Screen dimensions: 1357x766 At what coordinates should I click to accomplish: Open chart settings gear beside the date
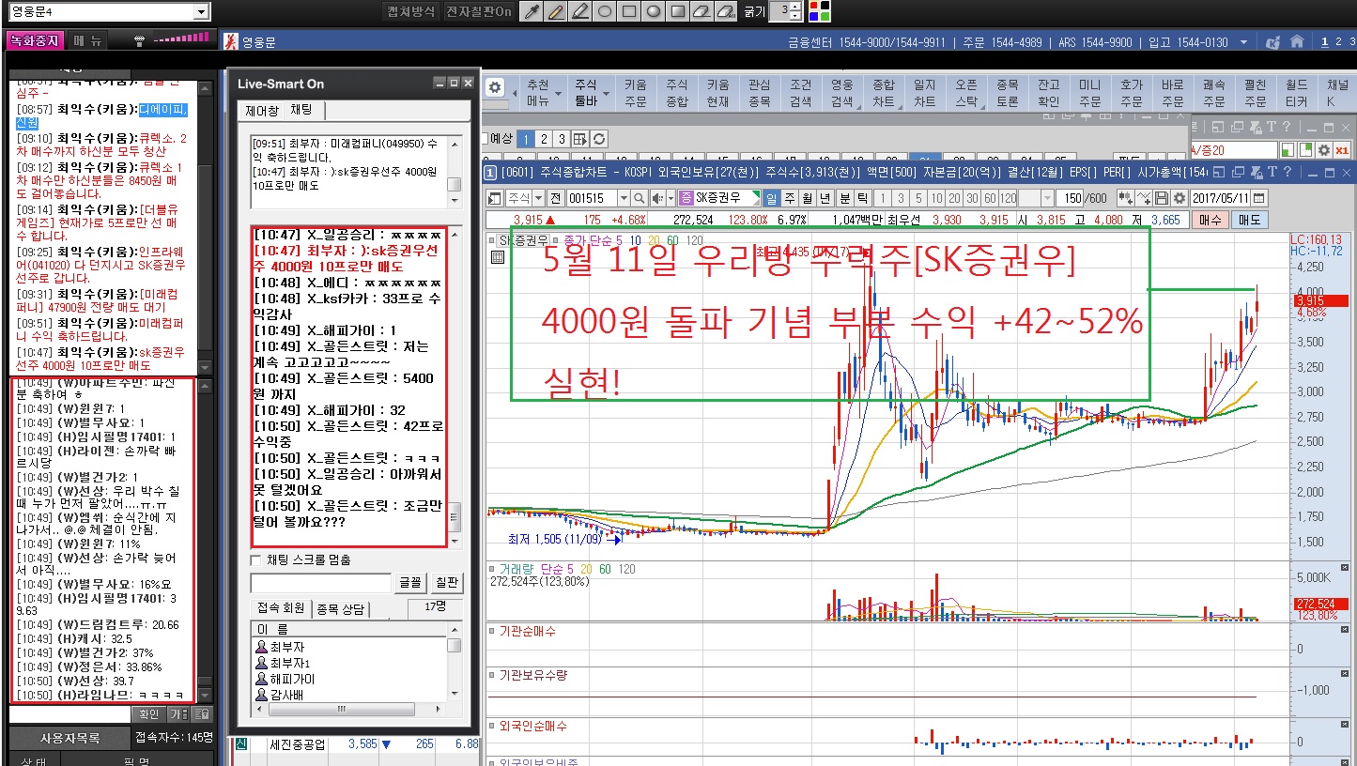pos(1179,198)
